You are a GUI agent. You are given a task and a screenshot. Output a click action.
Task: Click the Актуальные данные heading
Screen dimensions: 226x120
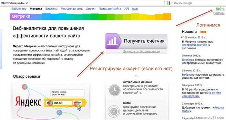click(x=137, y=82)
